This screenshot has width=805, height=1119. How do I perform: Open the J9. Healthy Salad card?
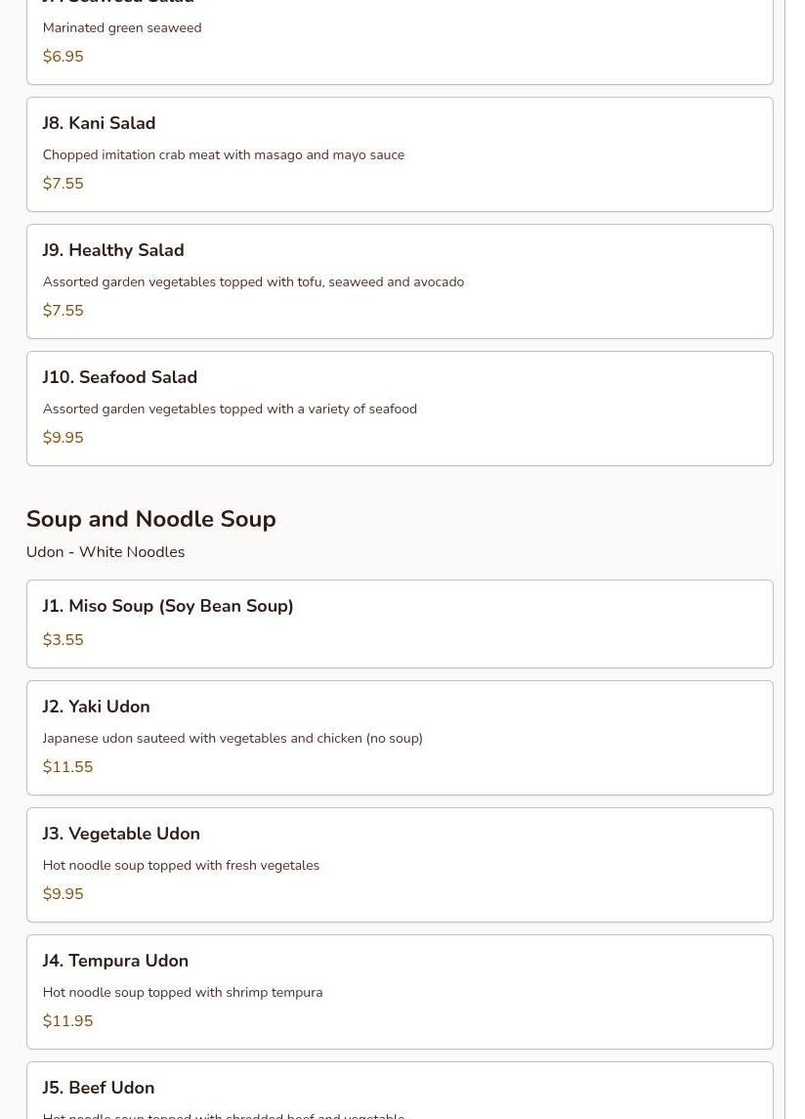[400, 281]
